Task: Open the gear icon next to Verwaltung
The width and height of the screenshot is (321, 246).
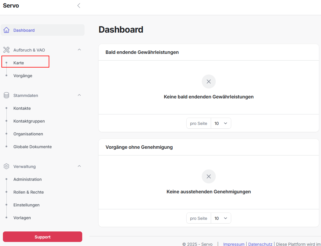Action: coord(6,166)
